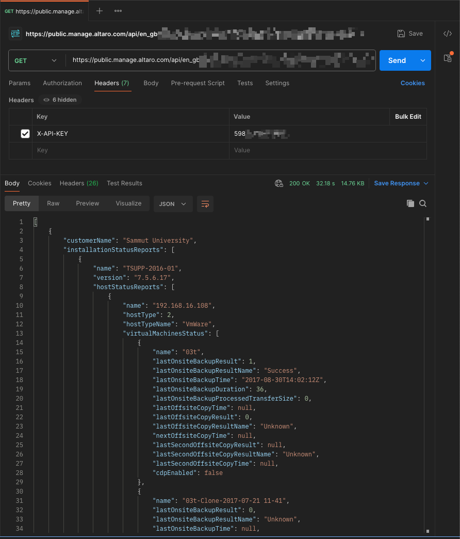Viewport: 460px width, 539px height.
Task: Select the Headers (7) request tab
Action: tap(112, 83)
